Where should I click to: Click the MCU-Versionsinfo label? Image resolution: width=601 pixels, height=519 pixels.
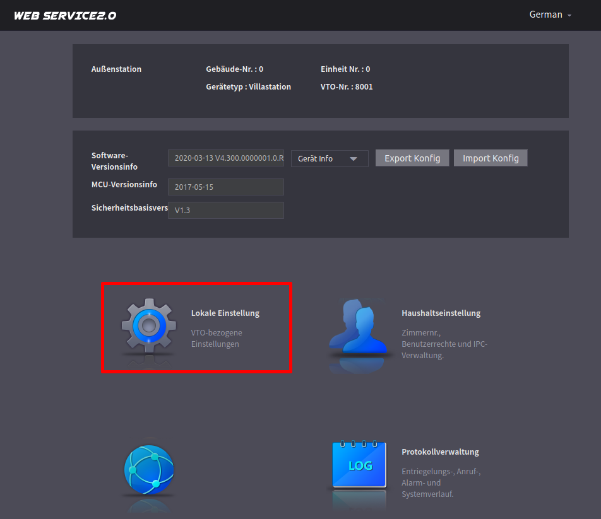(124, 185)
